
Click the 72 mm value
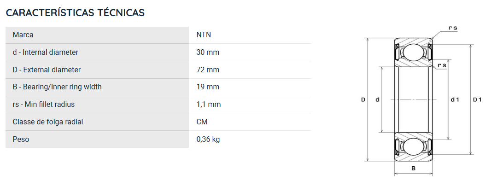click(208, 70)
